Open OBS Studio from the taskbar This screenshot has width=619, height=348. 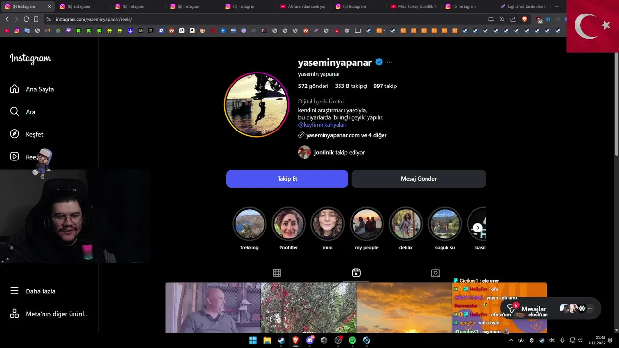338,340
